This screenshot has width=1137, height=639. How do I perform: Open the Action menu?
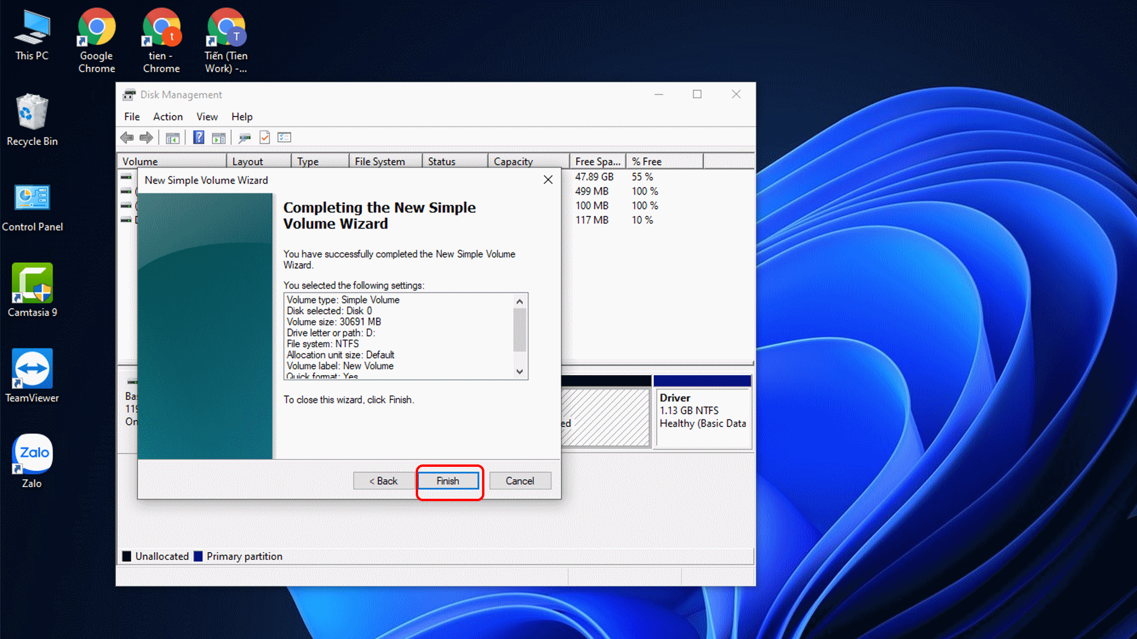[168, 117]
